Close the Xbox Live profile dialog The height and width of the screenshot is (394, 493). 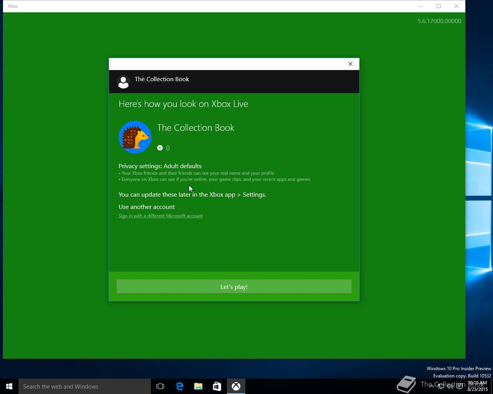pyautogui.click(x=350, y=64)
